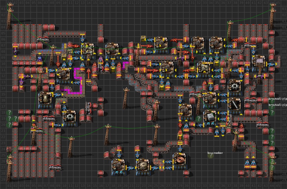Screen dimensions: 287x189
Task: Click column label 30 in the bottom ruler
Action: click(186, 186)
